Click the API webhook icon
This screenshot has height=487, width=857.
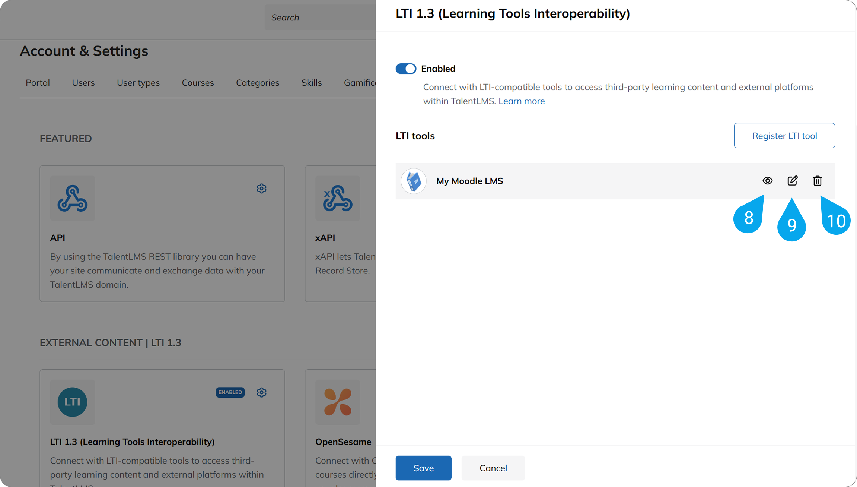click(x=73, y=198)
